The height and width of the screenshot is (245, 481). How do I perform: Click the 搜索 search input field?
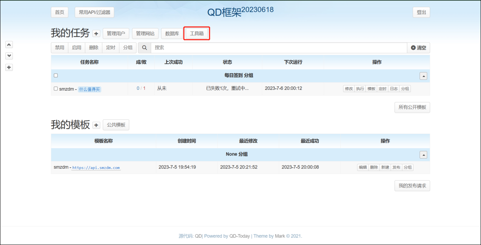pos(279,48)
